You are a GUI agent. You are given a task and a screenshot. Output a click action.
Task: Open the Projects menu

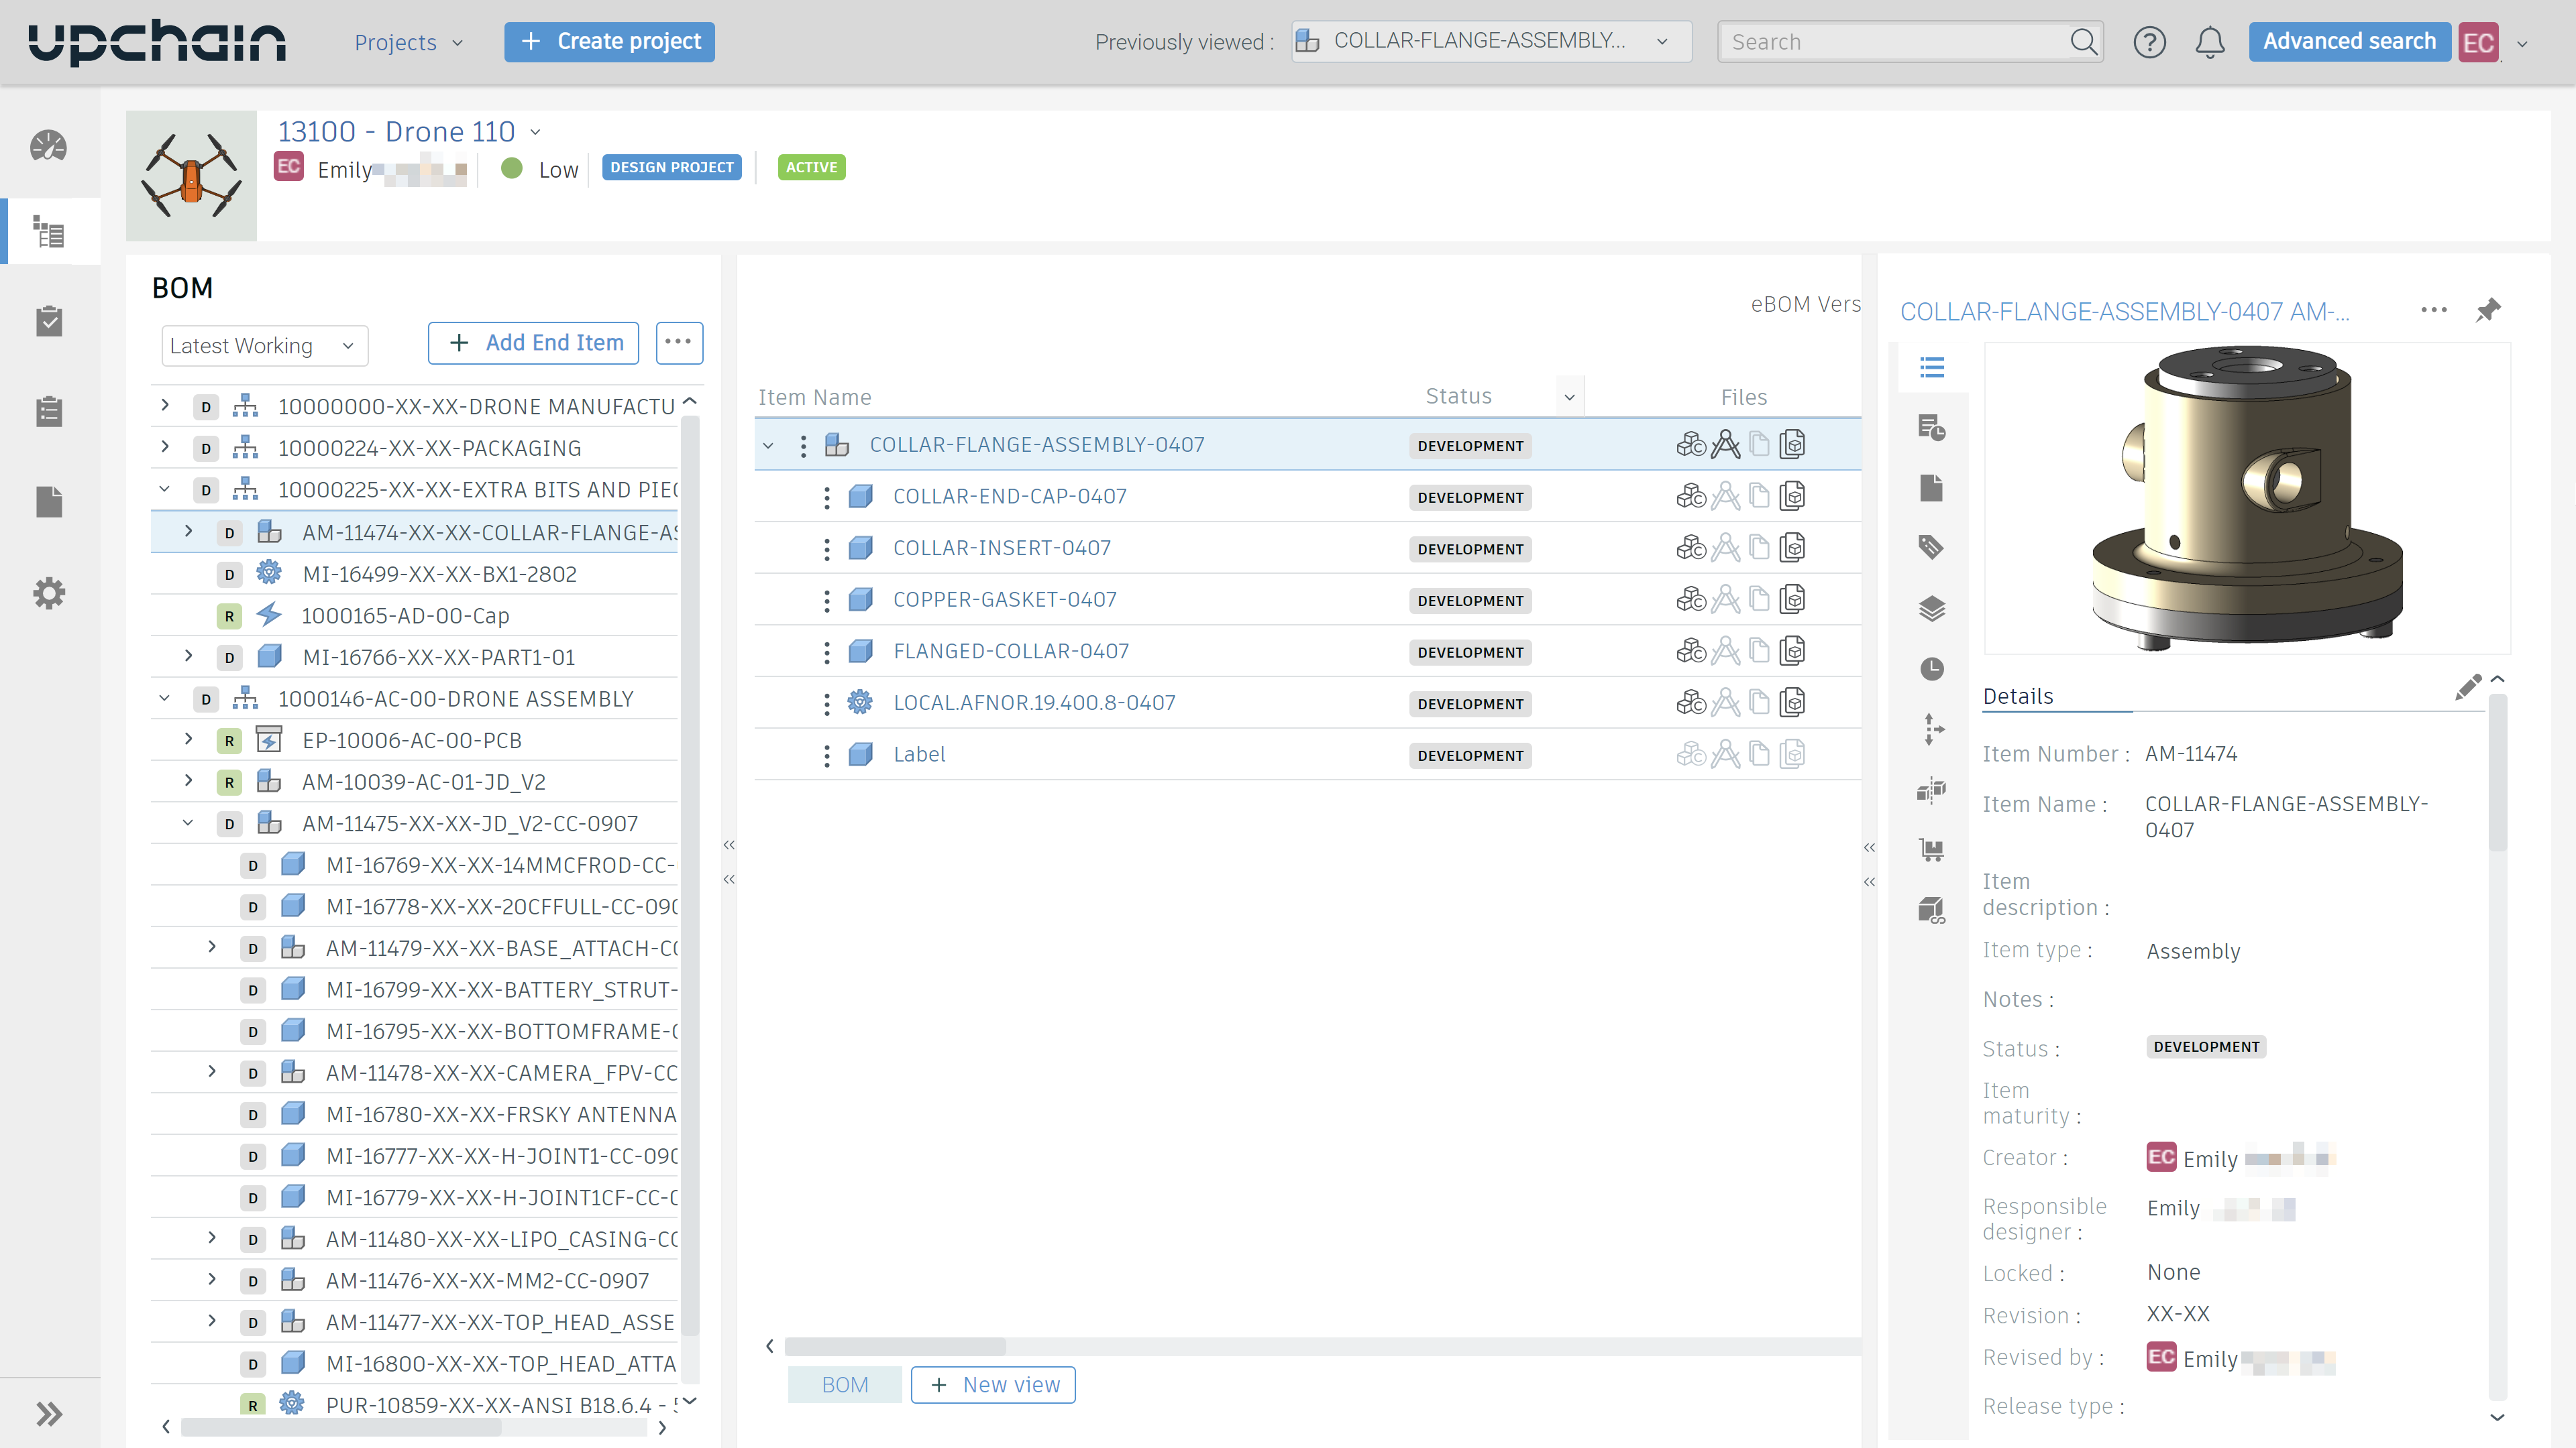(408, 42)
